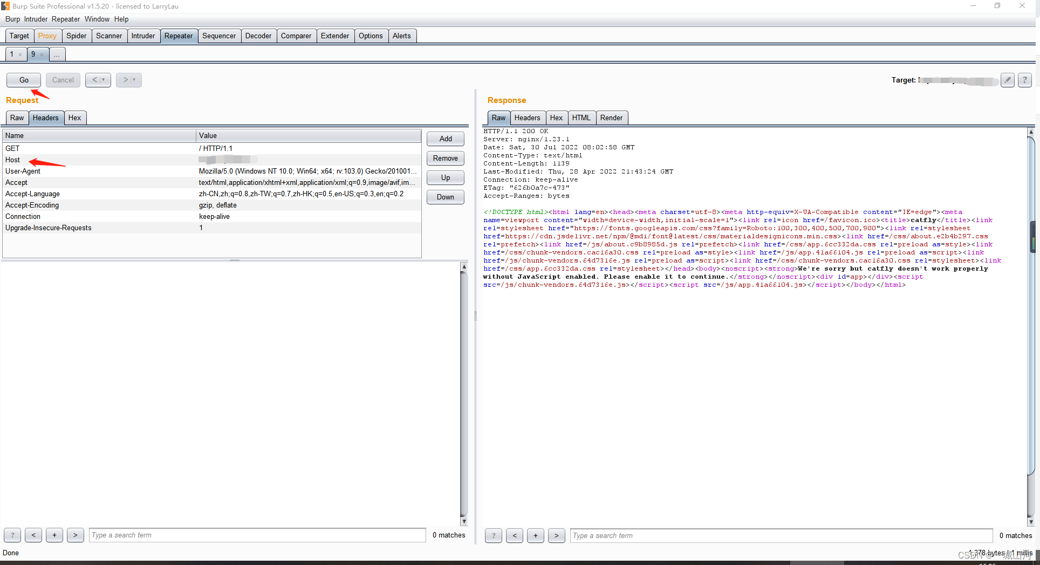Show response Hex view
The height and width of the screenshot is (565, 1040).
click(557, 118)
